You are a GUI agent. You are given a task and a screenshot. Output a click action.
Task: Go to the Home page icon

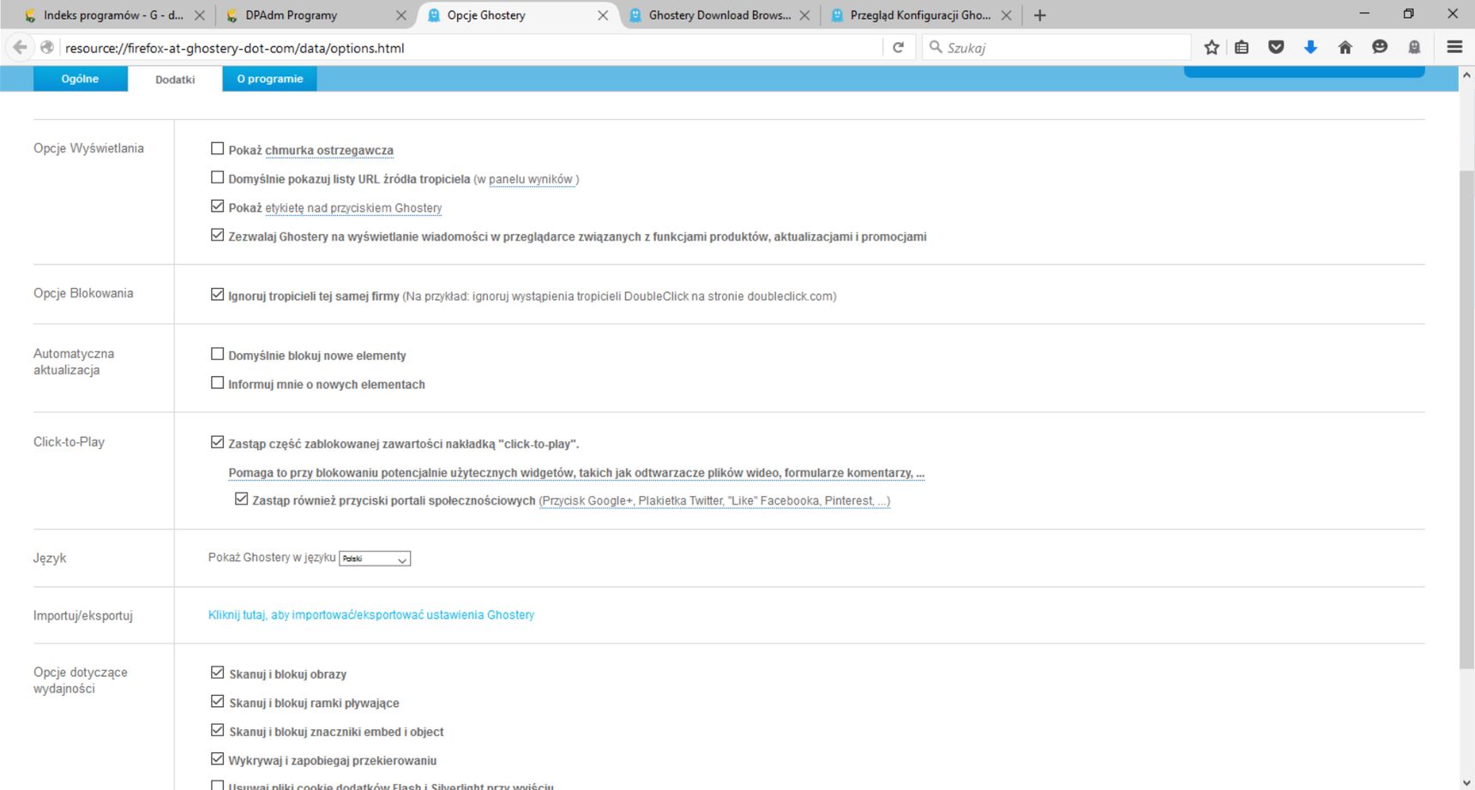click(1345, 47)
